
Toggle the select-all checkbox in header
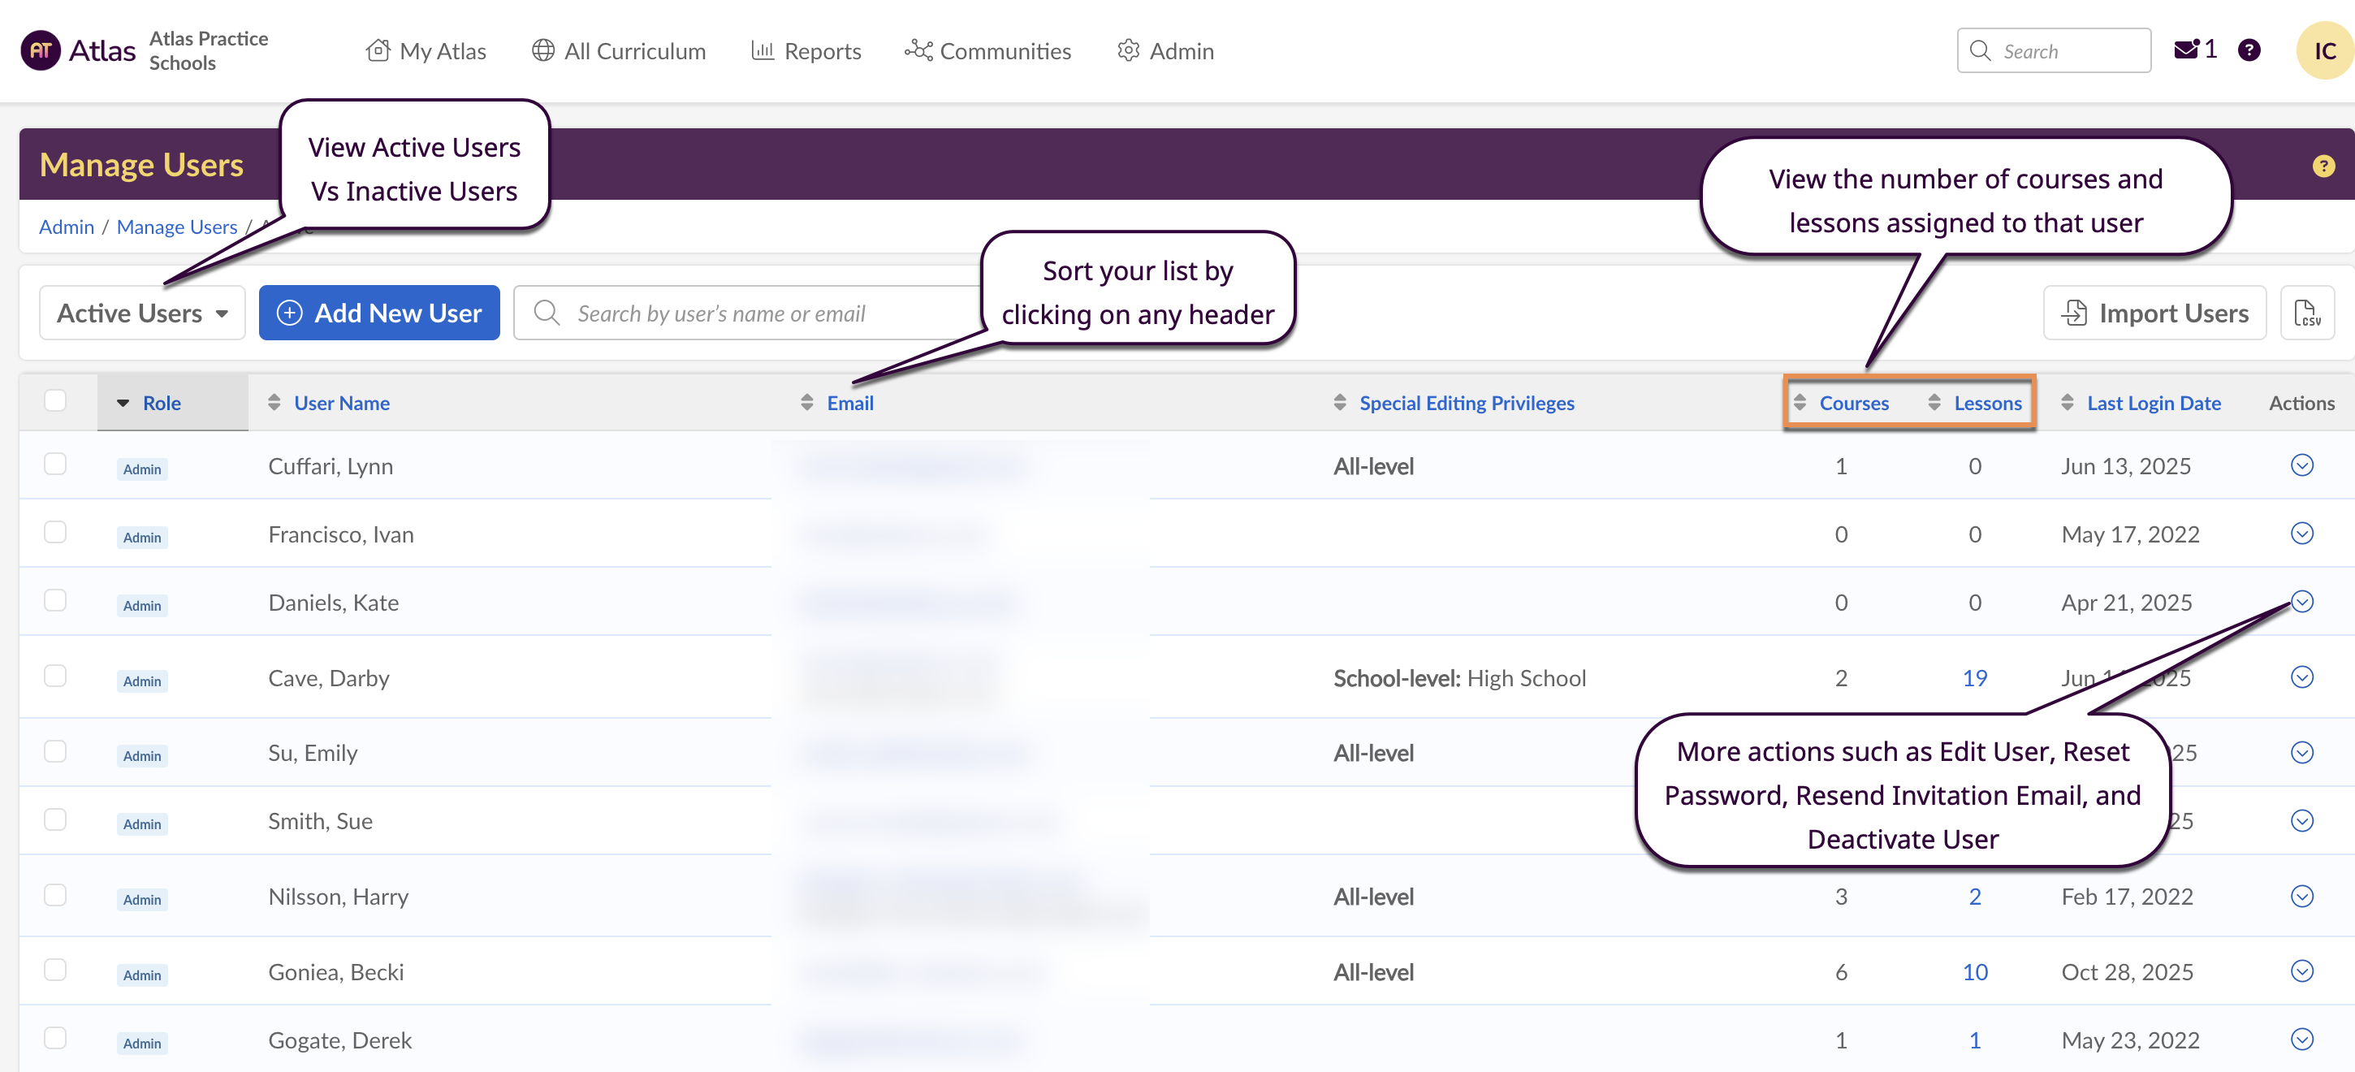[55, 400]
